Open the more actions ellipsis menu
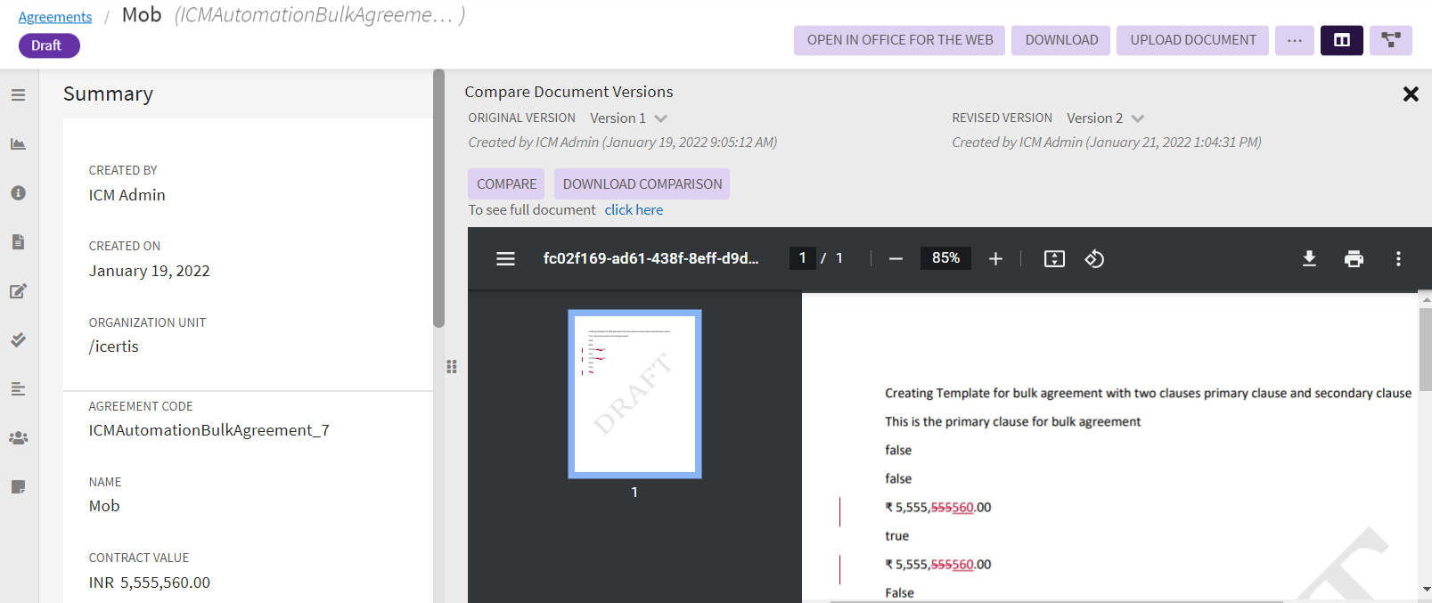1432x603 pixels. 1294,40
